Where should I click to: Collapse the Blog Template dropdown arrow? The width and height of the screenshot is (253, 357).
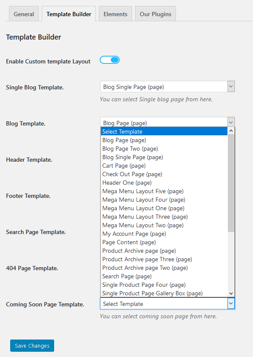coord(231,122)
